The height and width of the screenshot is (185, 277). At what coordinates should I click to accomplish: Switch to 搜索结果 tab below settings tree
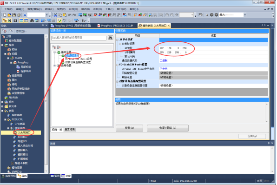pos(70,130)
